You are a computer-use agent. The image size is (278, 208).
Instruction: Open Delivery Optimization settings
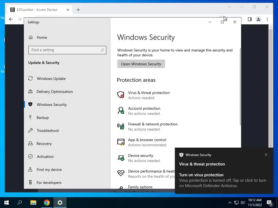tap(55, 92)
